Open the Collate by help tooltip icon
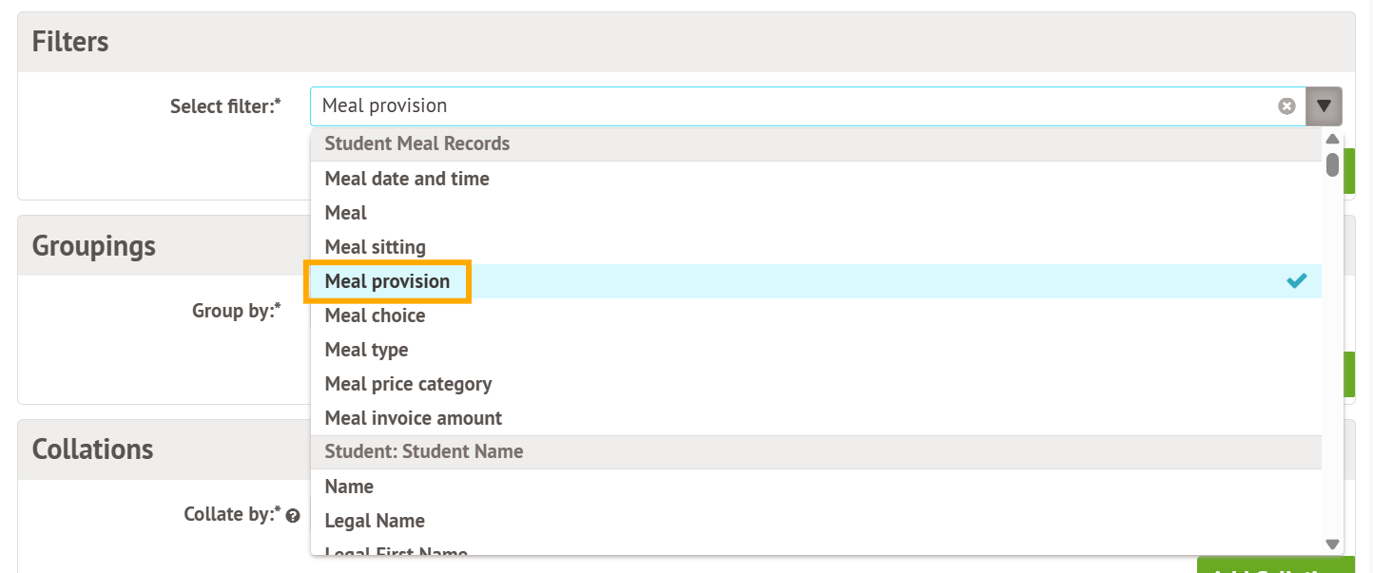The image size is (1373, 573). pyautogui.click(x=293, y=516)
